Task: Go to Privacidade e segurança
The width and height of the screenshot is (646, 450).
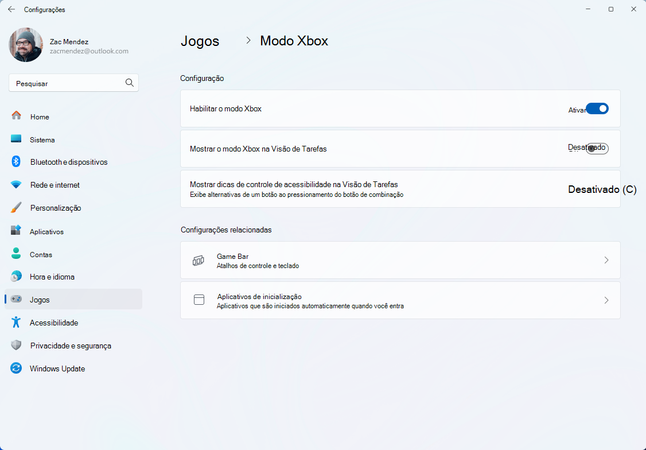Action: (73, 346)
